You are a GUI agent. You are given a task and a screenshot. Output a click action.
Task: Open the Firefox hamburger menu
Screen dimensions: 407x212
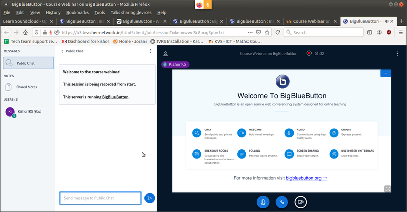click(x=401, y=32)
